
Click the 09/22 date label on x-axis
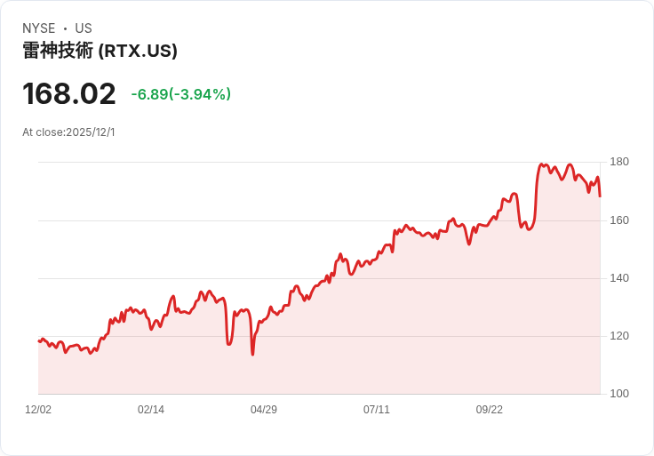point(490,410)
